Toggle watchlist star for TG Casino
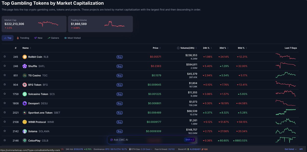 (5, 75)
